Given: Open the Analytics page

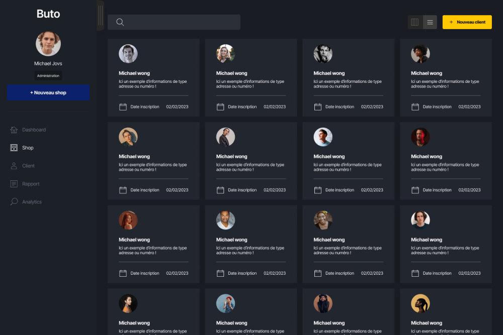Looking at the screenshot, I should coord(32,202).
